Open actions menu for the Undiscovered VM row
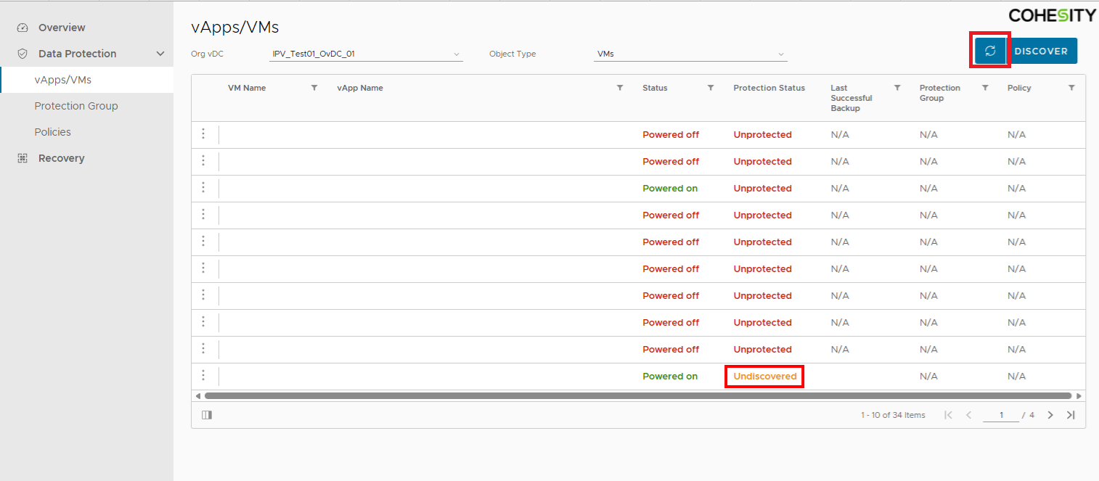This screenshot has height=481, width=1099. (203, 376)
